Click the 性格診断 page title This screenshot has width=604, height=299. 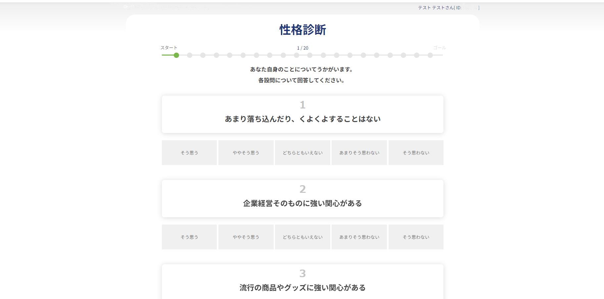point(302,30)
